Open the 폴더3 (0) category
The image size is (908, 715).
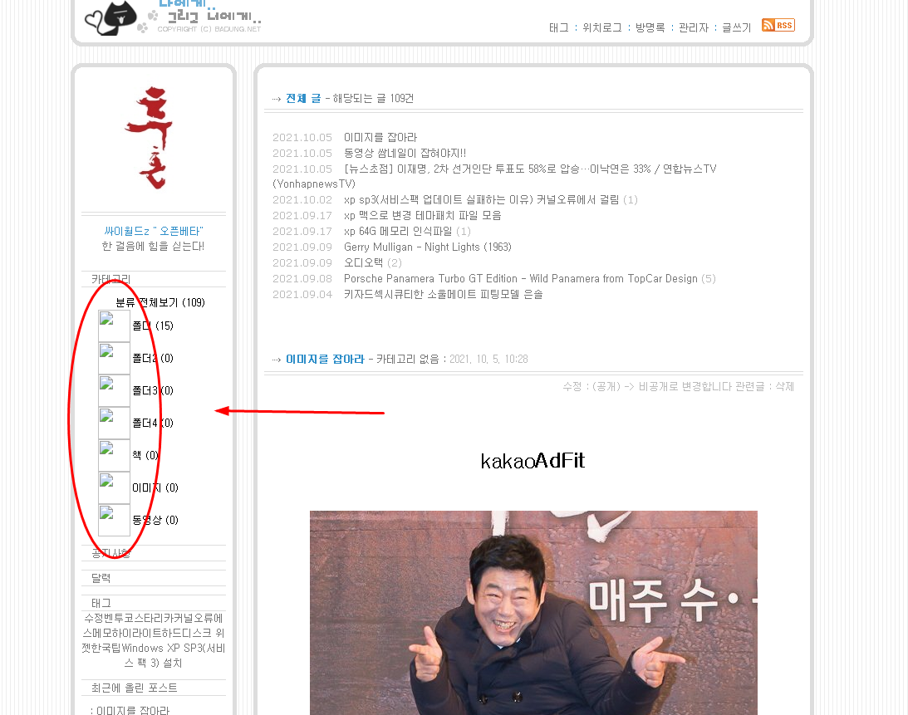click(x=153, y=391)
